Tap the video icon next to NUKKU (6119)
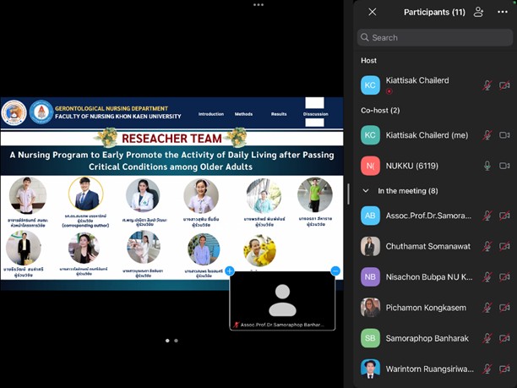Image resolution: width=517 pixels, height=388 pixels. (x=505, y=166)
